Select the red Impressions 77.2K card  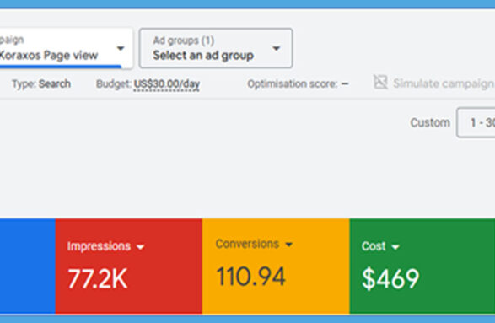129,266
